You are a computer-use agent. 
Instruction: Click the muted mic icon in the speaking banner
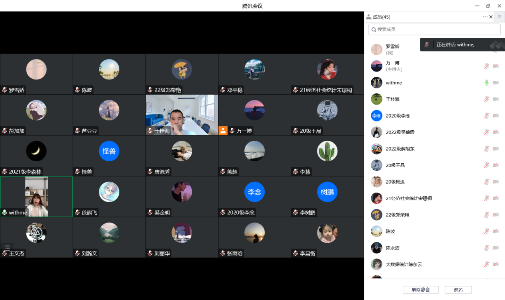click(x=427, y=45)
